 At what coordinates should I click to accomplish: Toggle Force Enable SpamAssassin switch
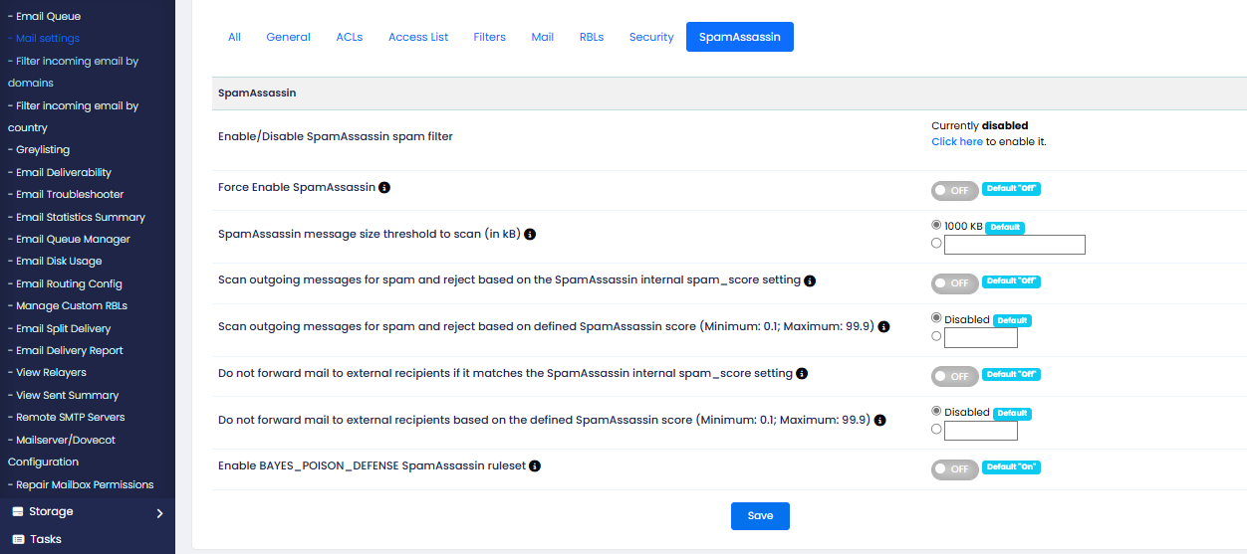[955, 190]
